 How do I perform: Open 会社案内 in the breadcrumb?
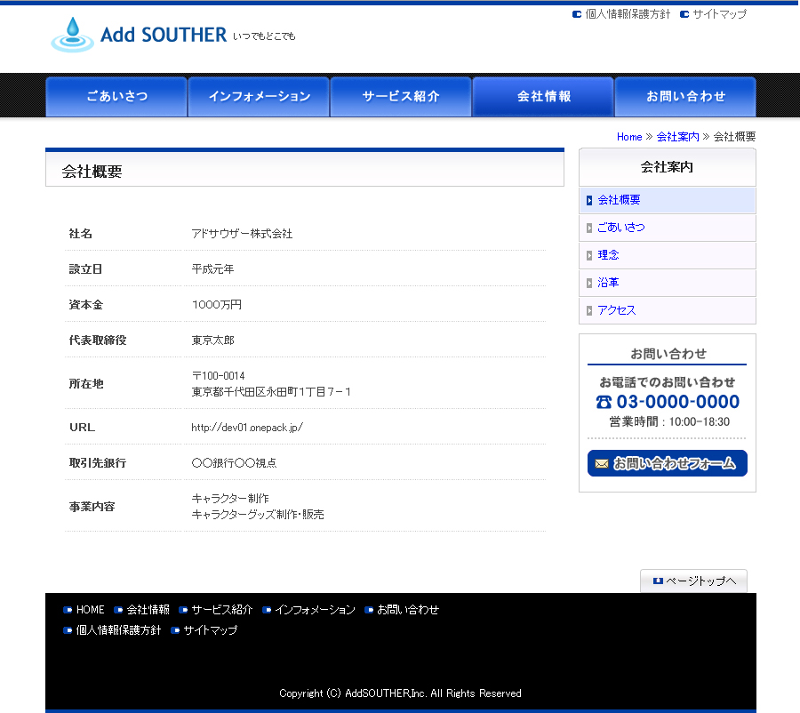(677, 137)
